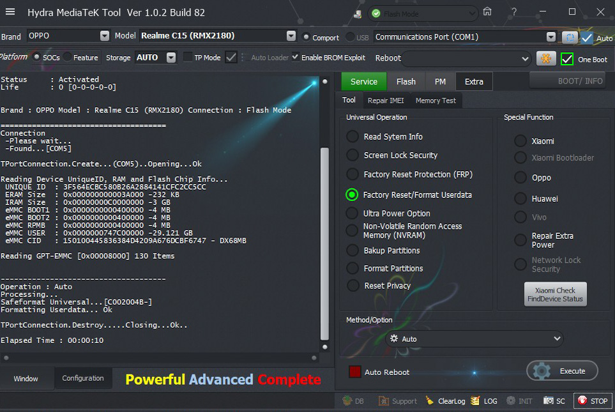Take a screenshot with SC camera icon

pos(549,401)
